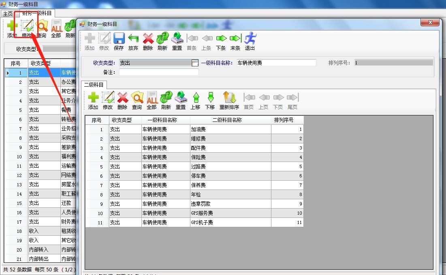This screenshot has height=275, width=446.
Task: Click the 排列序号 field
Action: [x=394, y=63]
